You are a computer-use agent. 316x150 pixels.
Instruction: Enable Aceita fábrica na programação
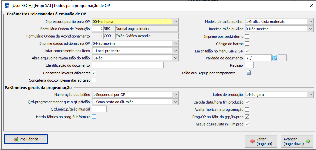coord(247,110)
